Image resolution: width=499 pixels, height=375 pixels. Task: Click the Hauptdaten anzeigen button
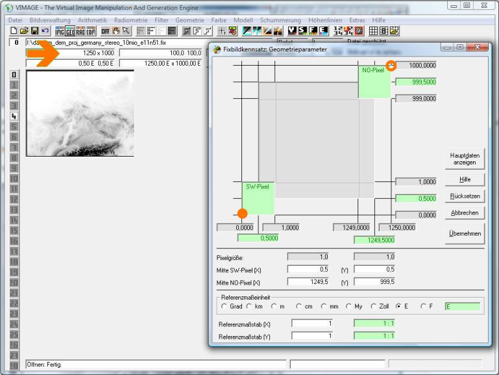point(465,159)
